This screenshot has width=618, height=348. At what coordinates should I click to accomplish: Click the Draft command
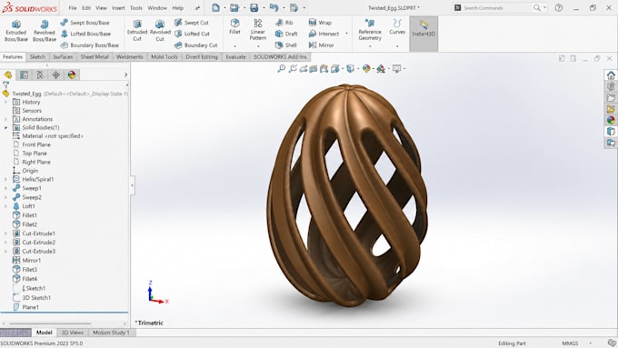tap(286, 34)
